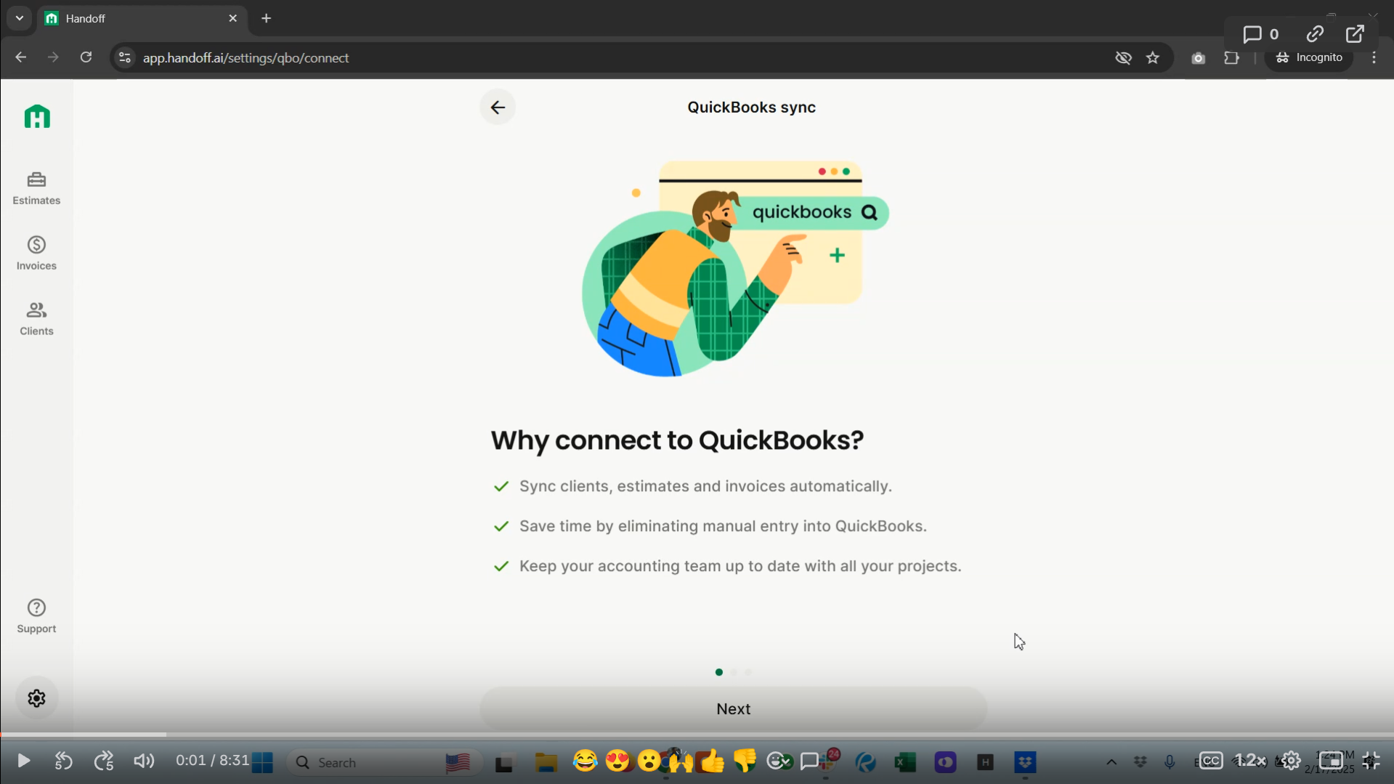1394x784 pixels.
Task: Click the blocked tracking eye icon
Action: tap(1123, 57)
